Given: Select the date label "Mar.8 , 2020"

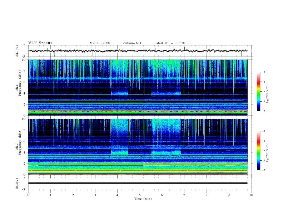Looking at the screenshot, I should click(100, 43).
